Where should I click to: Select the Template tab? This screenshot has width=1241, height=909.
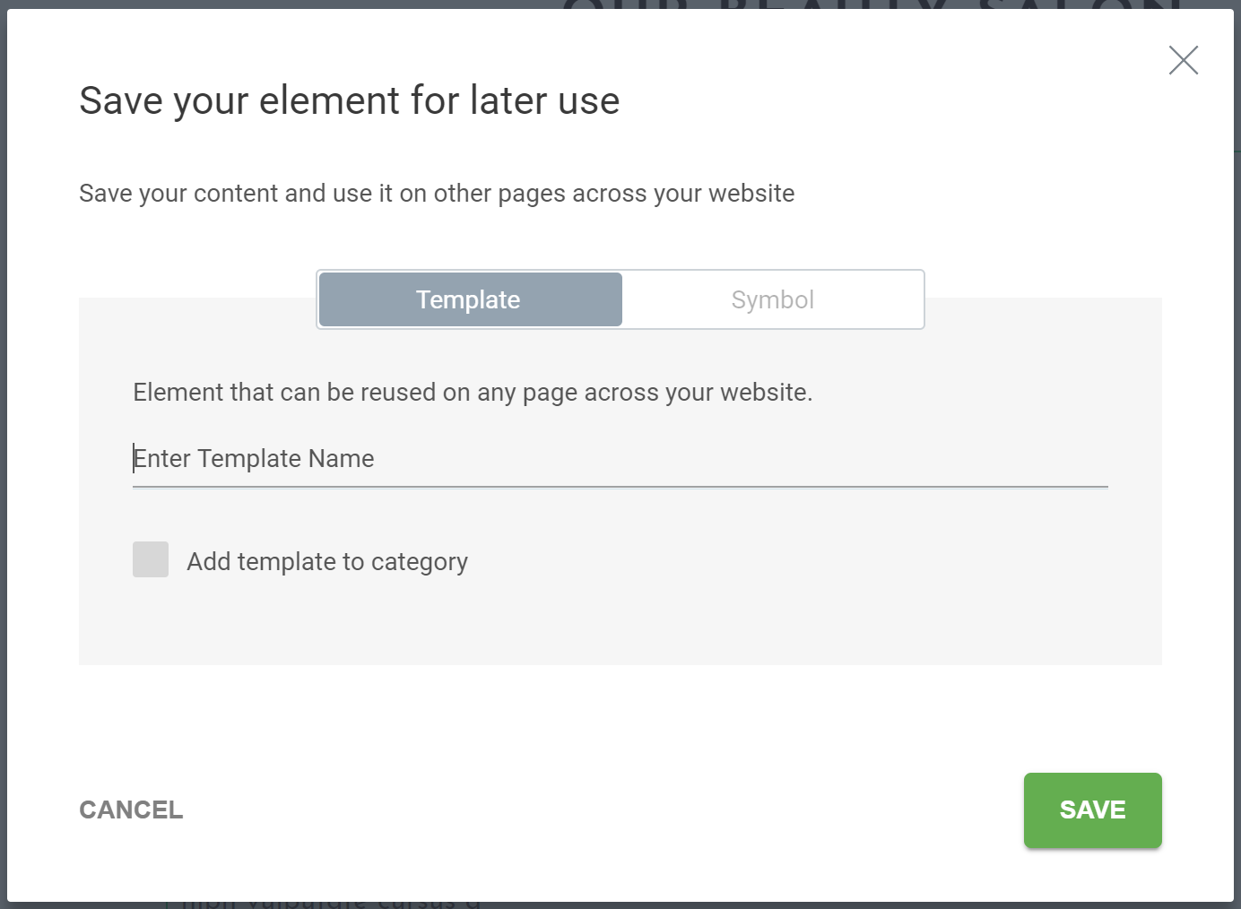470,299
